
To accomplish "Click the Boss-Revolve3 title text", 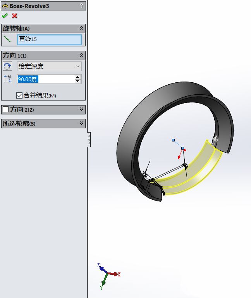I will 29,6.
